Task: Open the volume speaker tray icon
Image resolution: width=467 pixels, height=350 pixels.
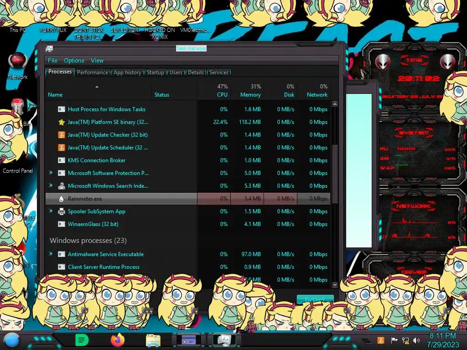Action: point(416,340)
